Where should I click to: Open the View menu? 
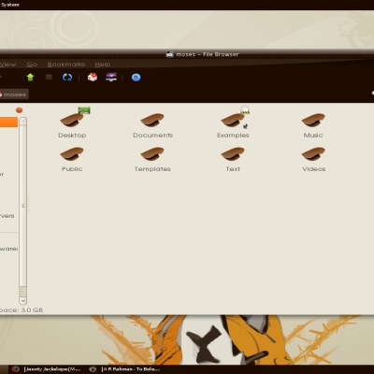click(7, 65)
